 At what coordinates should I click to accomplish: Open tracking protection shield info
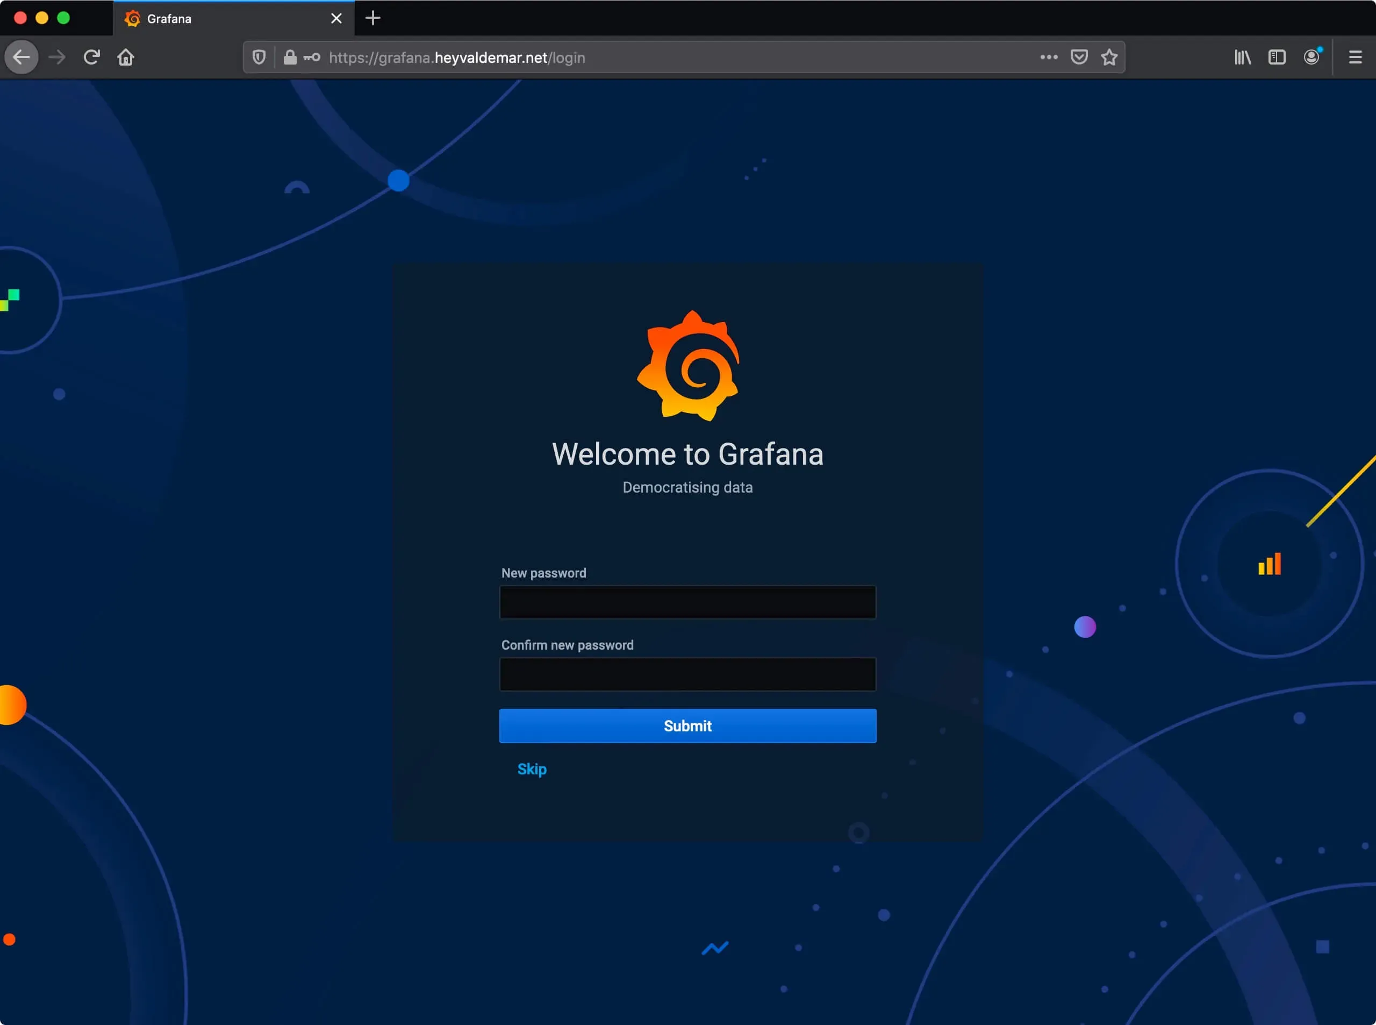pyautogui.click(x=259, y=57)
